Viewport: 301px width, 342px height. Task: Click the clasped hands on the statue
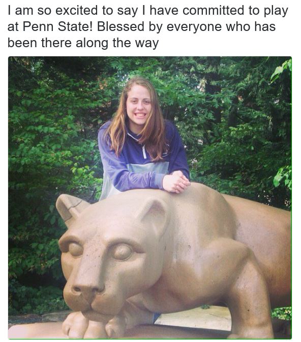click(x=176, y=182)
